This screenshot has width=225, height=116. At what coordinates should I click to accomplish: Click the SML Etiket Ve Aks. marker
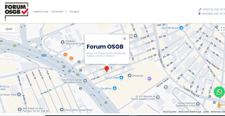pos(20,110)
